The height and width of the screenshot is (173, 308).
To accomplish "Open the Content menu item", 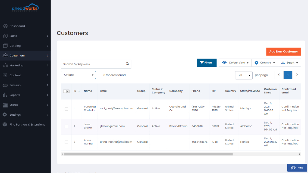I will coord(25,75).
